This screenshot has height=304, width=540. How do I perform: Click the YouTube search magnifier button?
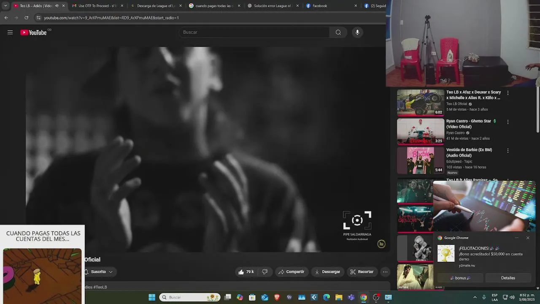(338, 33)
